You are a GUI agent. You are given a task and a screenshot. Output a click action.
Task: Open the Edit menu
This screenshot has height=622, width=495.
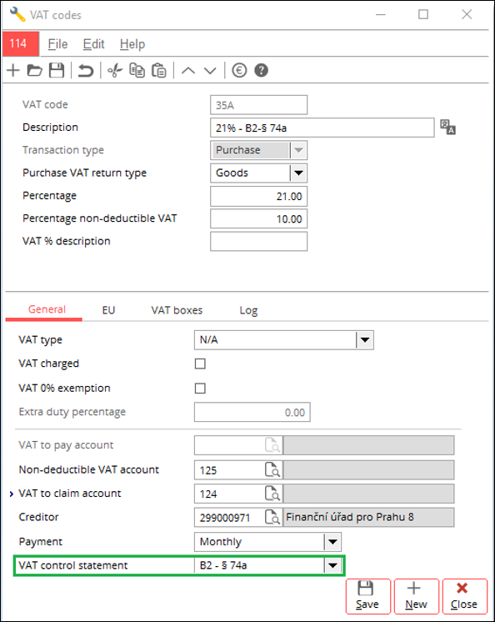tap(93, 44)
